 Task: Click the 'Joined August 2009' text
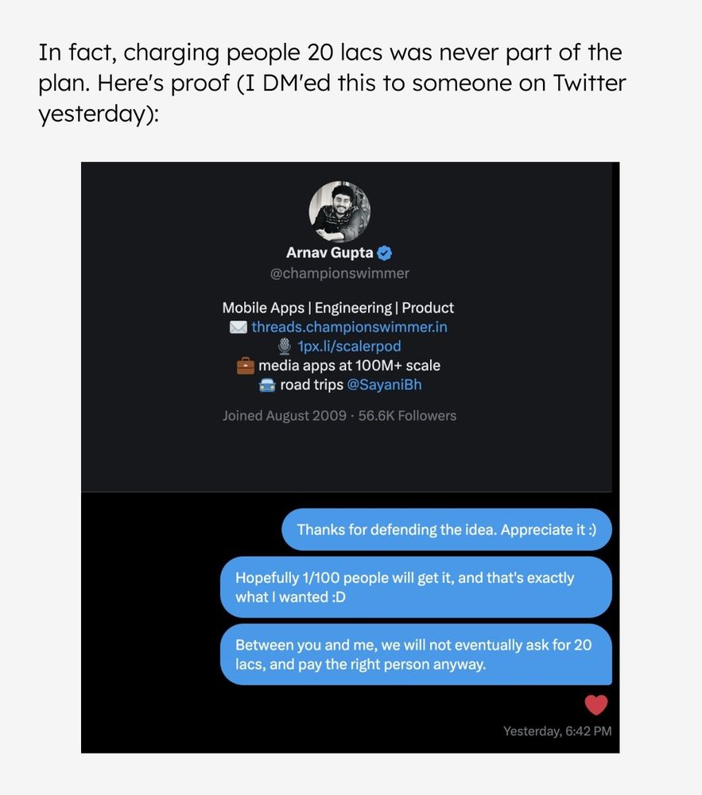click(285, 416)
